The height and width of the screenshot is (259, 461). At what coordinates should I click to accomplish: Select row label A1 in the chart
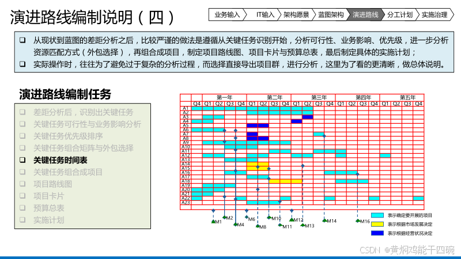pos(186,108)
